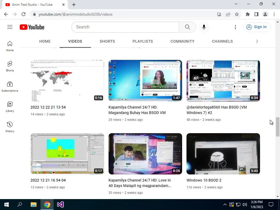Image resolution: width=280 pixels, height=210 pixels.
Task: Click the YouTube logo
Action: (x=32, y=27)
